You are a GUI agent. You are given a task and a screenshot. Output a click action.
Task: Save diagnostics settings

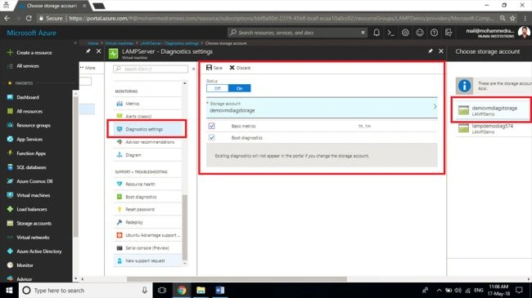[x=214, y=68]
